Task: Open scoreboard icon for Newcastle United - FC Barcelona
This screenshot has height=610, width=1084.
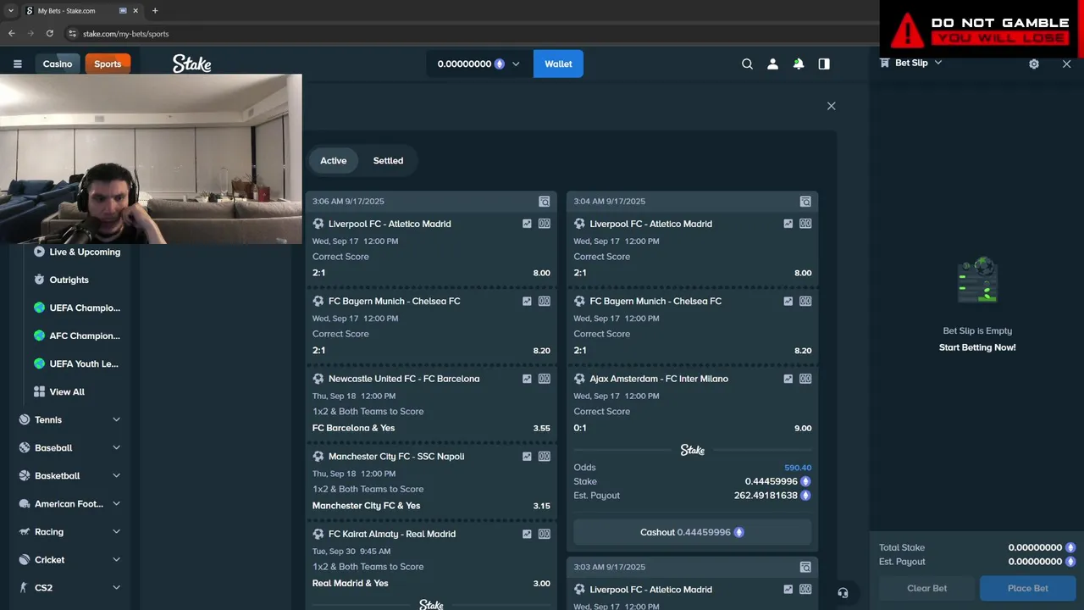Action: [545, 379]
